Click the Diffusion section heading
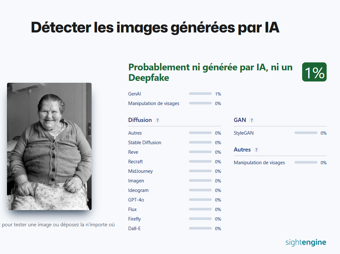Viewport: 340px width, 254px height. click(x=140, y=120)
